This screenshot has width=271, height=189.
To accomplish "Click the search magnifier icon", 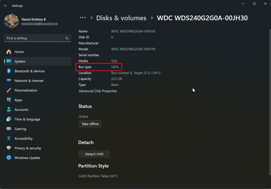I will pos(67,38).
